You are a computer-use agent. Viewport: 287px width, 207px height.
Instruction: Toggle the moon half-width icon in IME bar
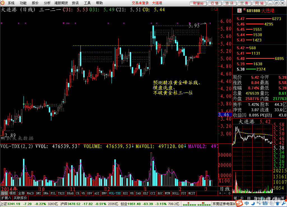coord(253,203)
